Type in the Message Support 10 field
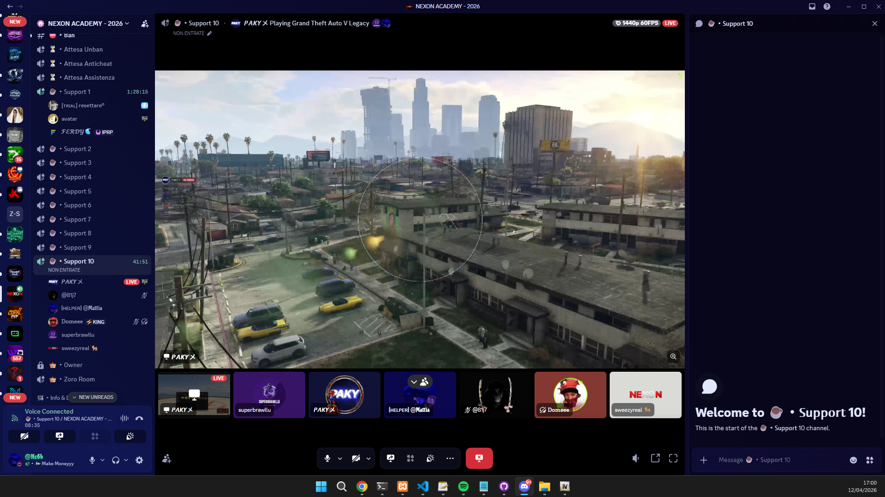 point(779,460)
